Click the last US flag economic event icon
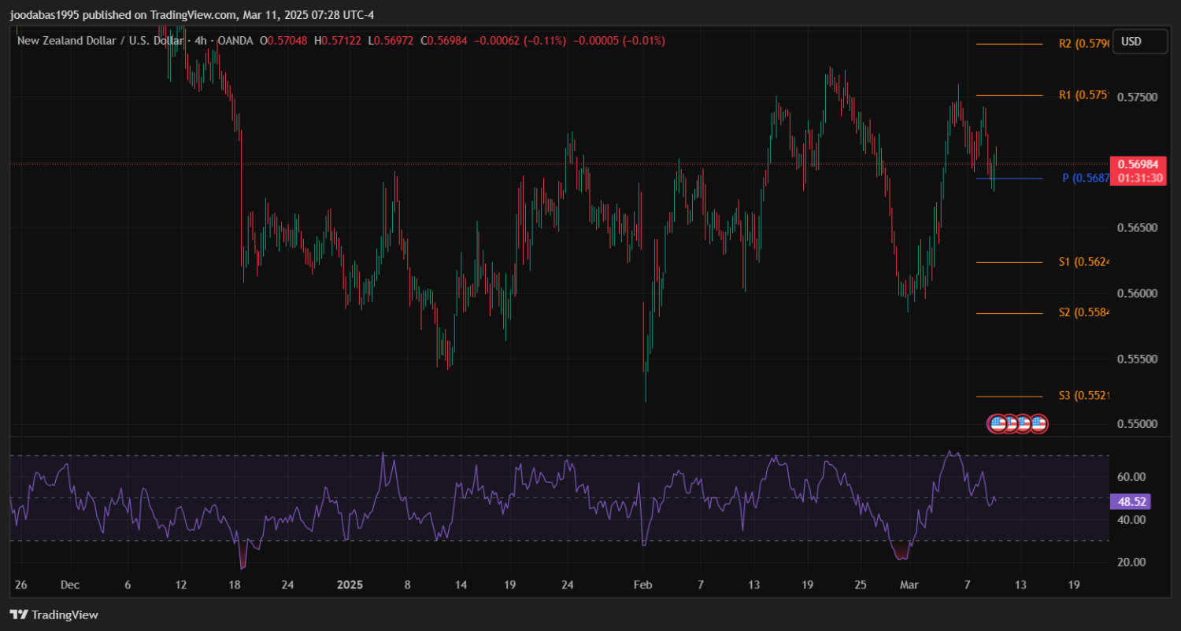The height and width of the screenshot is (631, 1181). click(x=1038, y=424)
